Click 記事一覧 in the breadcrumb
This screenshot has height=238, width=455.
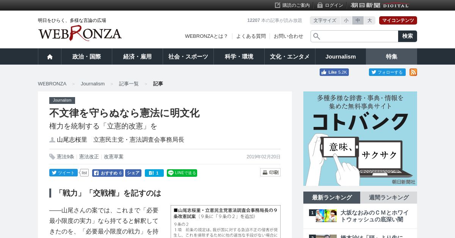pyautogui.click(x=129, y=84)
